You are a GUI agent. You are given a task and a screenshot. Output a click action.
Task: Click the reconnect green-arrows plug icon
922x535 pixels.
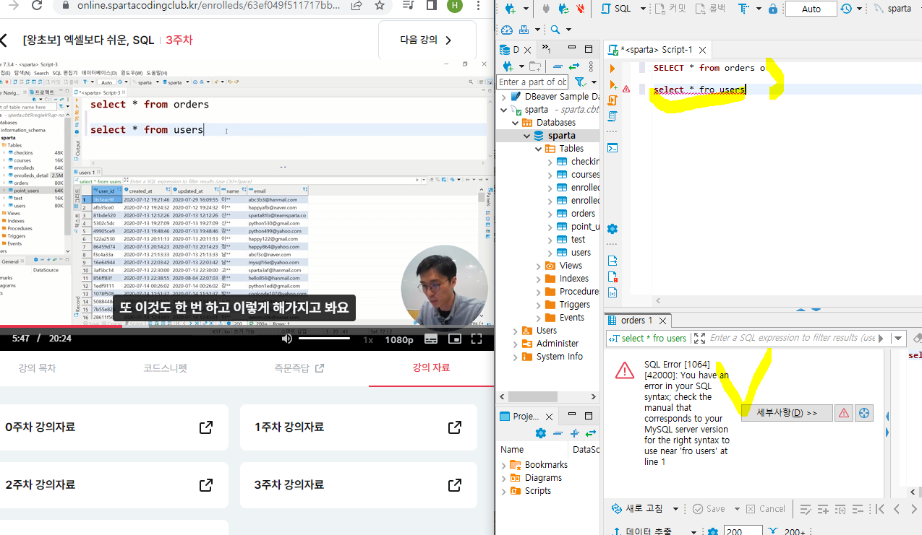564,9
